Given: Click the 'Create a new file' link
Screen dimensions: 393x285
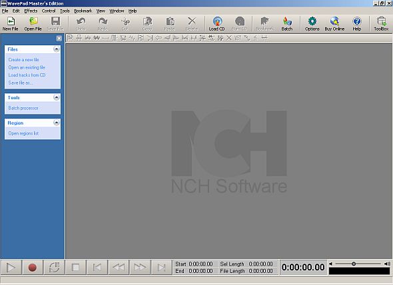Looking at the screenshot, I should (x=23, y=60).
